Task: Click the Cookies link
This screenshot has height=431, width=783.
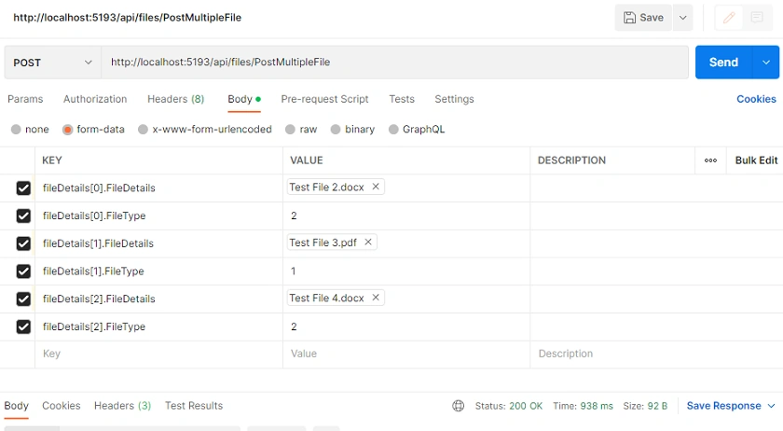Action: [756, 99]
